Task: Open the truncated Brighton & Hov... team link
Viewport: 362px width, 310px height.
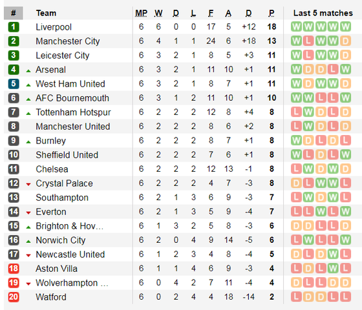Action: coord(70,226)
